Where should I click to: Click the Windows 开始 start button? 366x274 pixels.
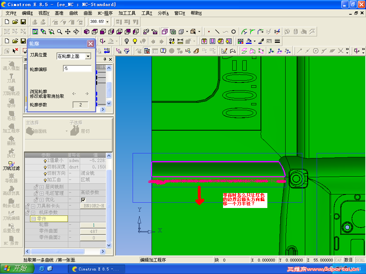coord(16,269)
